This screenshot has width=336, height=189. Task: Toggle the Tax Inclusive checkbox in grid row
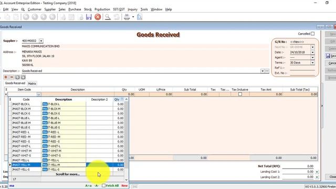(240, 94)
